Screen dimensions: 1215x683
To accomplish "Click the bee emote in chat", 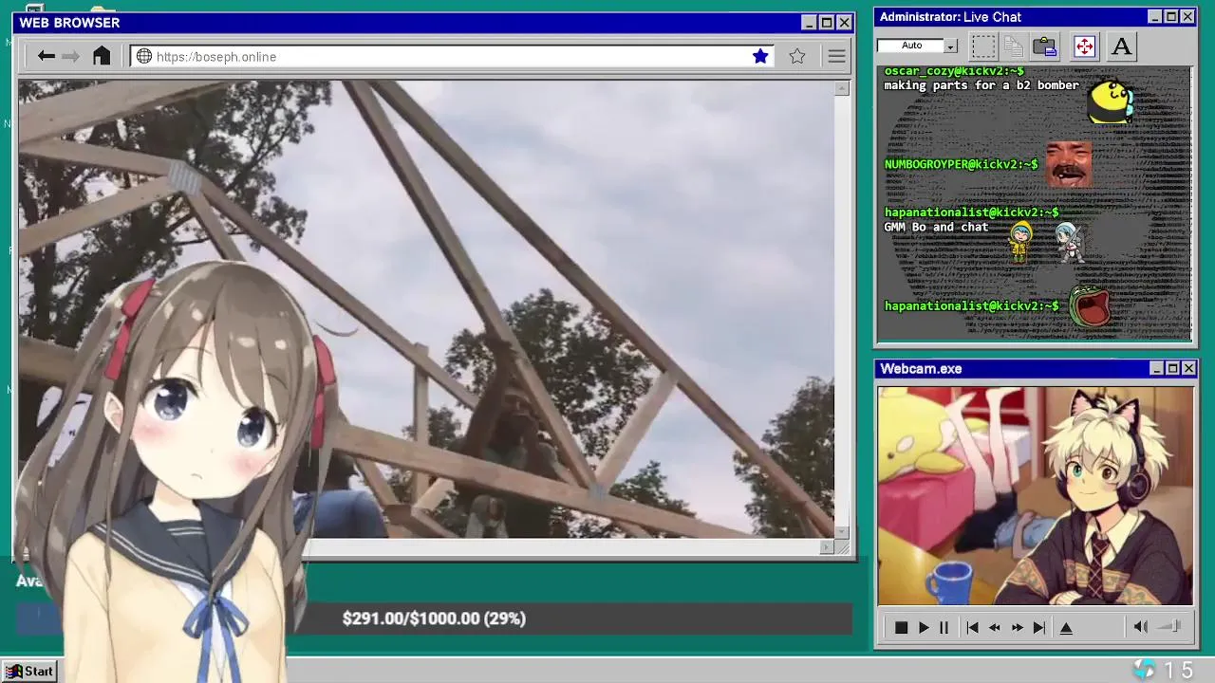I will click(x=1110, y=102).
